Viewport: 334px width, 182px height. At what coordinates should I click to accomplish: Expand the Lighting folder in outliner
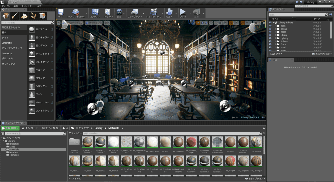pos(275,38)
